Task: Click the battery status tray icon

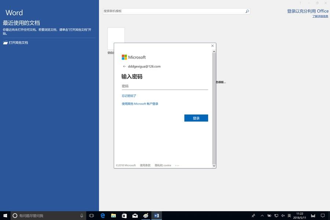Action: 269,216
